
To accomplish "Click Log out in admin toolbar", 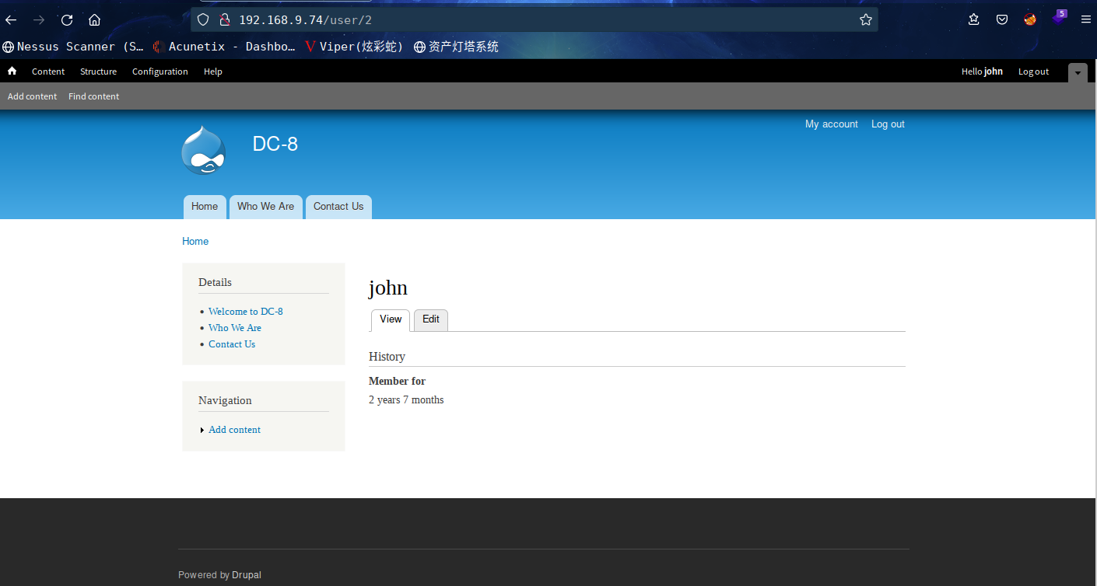I will click(1033, 72).
